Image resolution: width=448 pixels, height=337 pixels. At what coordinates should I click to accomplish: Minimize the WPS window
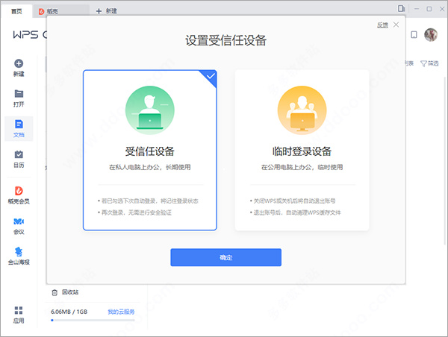(x=417, y=9)
